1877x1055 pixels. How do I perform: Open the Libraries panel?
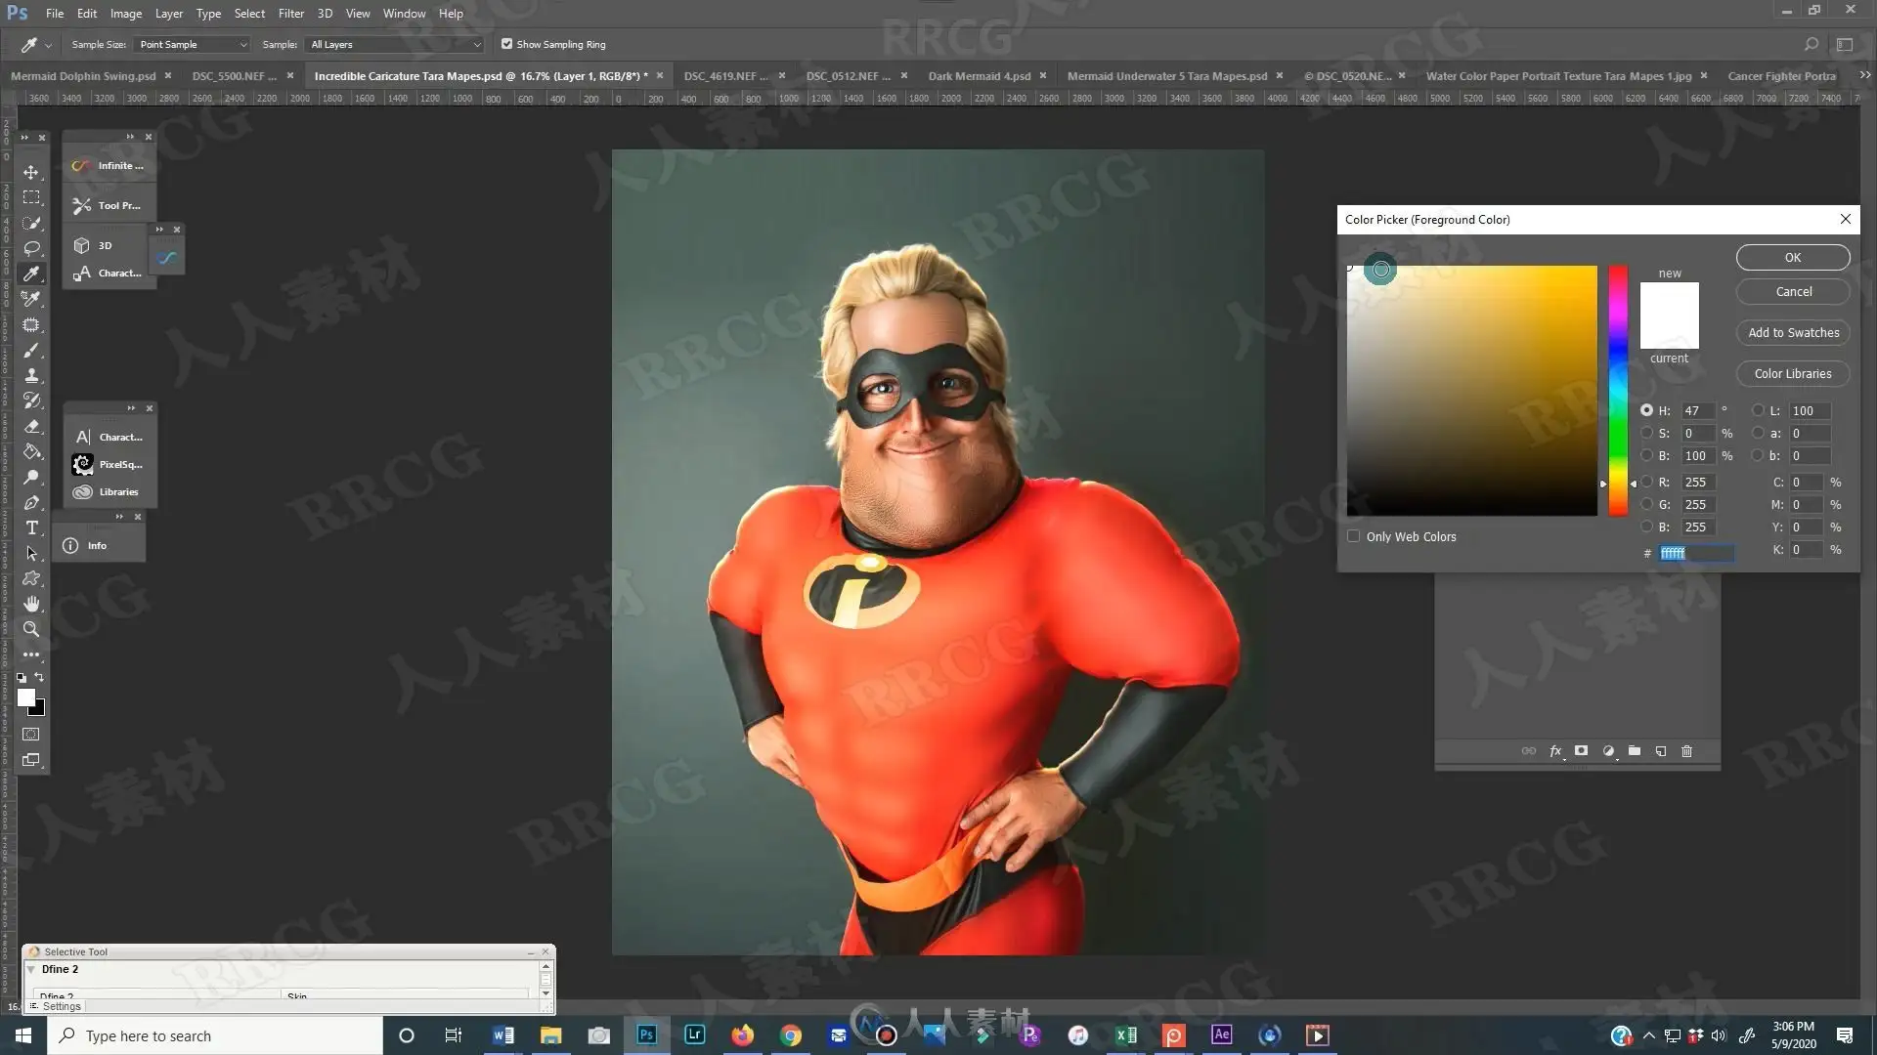click(107, 491)
